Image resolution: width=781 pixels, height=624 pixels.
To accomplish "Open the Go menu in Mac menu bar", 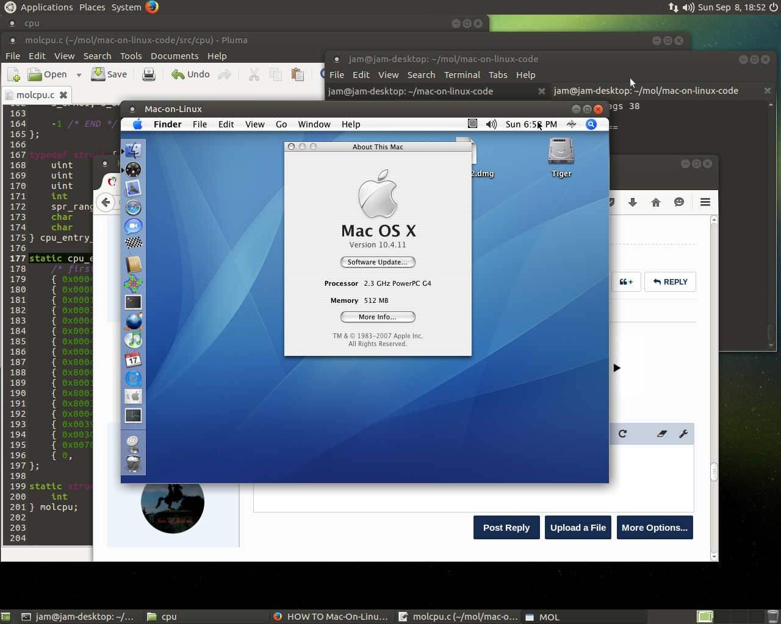I will pos(281,124).
